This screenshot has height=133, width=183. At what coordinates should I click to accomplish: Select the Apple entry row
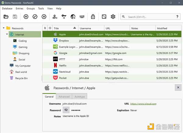point(112,34)
